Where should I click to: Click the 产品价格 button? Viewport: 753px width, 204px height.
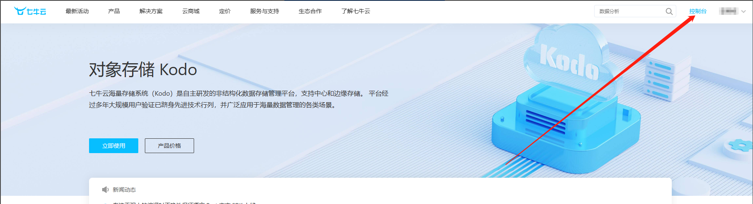pyautogui.click(x=169, y=146)
